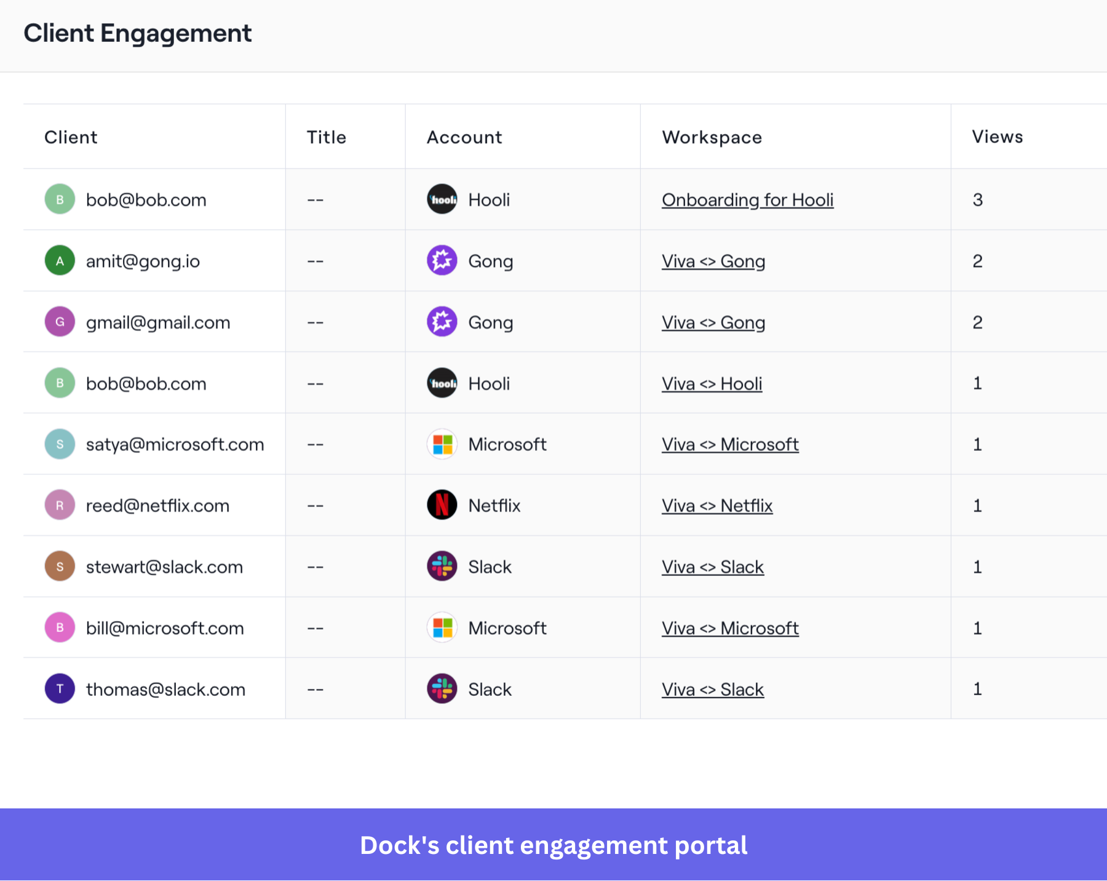Viewport: 1107px width, 881px height.
Task: Click the T avatar for thomas@slack.com
Action: (60, 689)
